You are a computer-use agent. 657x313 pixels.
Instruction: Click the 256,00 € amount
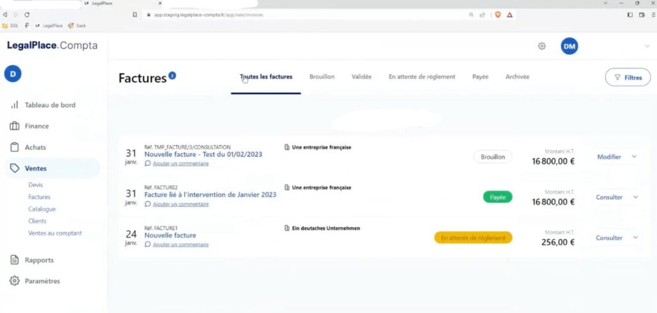click(558, 243)
